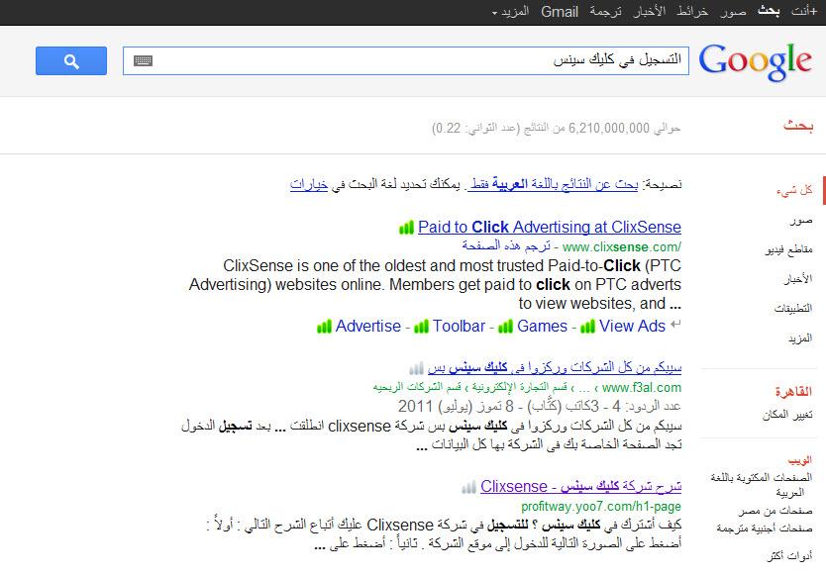The image size is (826, 577).
Task: Expand أدوات أكثر in the sidebar
Action: (789, 556)
